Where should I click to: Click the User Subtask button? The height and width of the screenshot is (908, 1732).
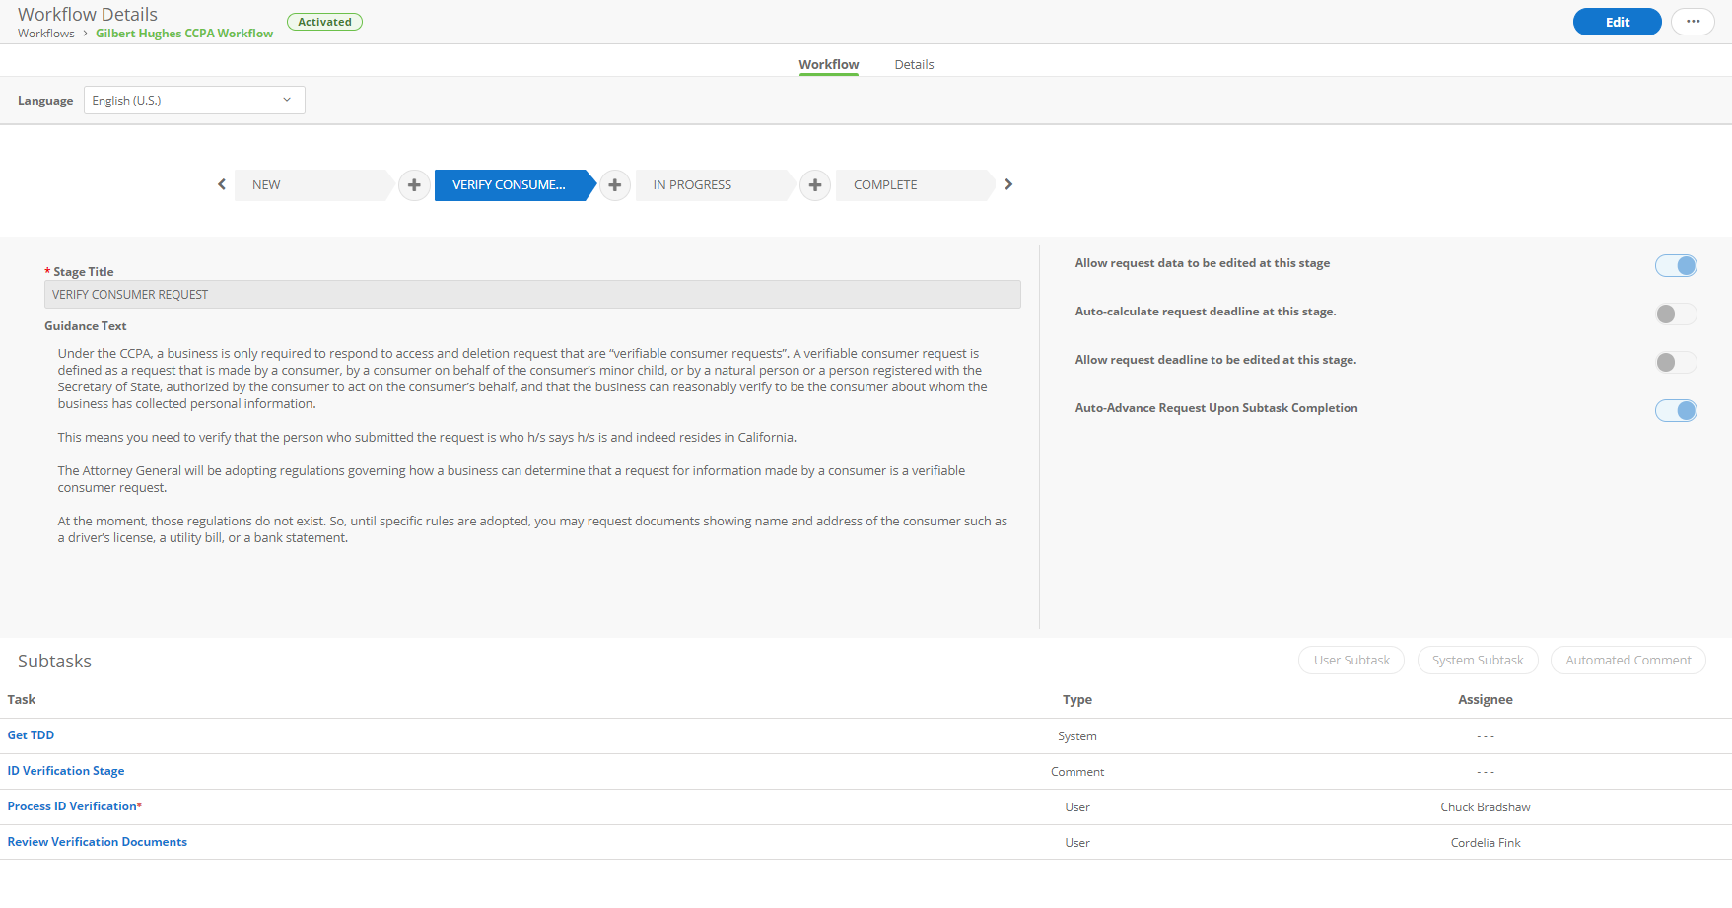pyautogui.click(x=1351, y=660)
